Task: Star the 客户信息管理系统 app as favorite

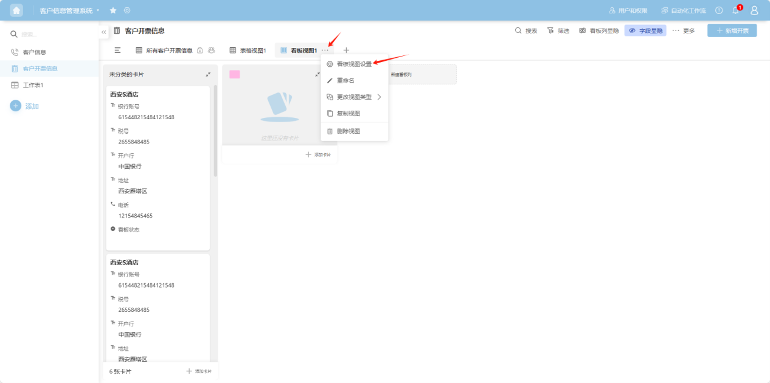Action: point(113,10)
